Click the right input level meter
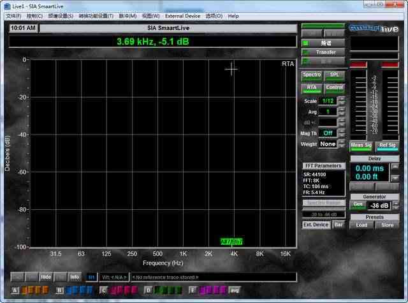Viewport: 408px width, 303px height. point(390,104)
